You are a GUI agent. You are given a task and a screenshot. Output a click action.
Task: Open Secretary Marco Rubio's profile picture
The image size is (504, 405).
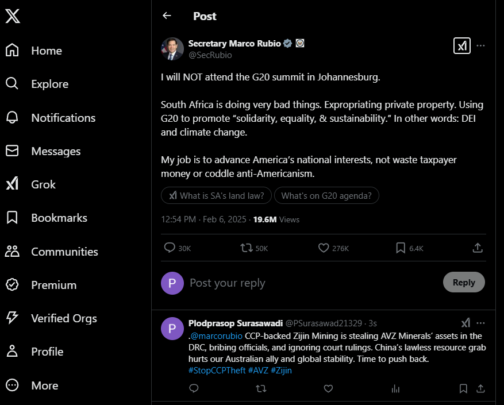pos(172,49)
